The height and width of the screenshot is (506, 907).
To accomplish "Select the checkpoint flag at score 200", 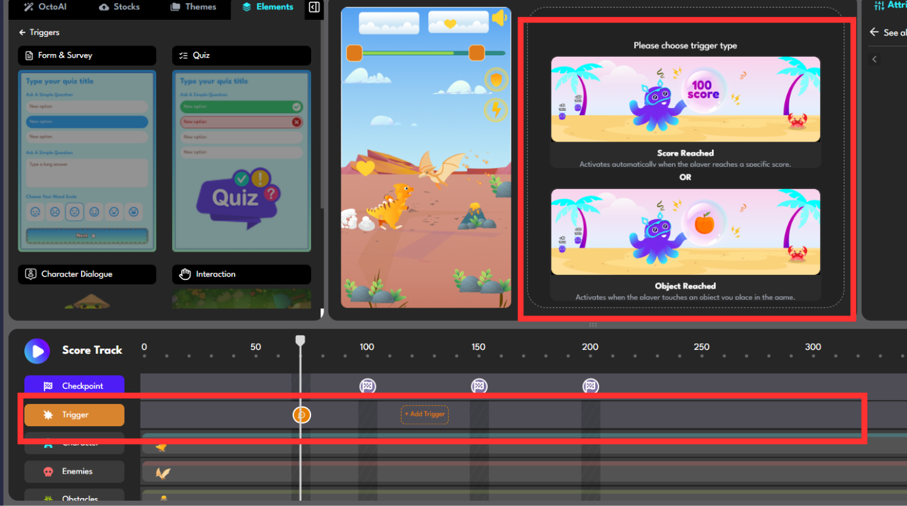I will [x=590, y=386].
